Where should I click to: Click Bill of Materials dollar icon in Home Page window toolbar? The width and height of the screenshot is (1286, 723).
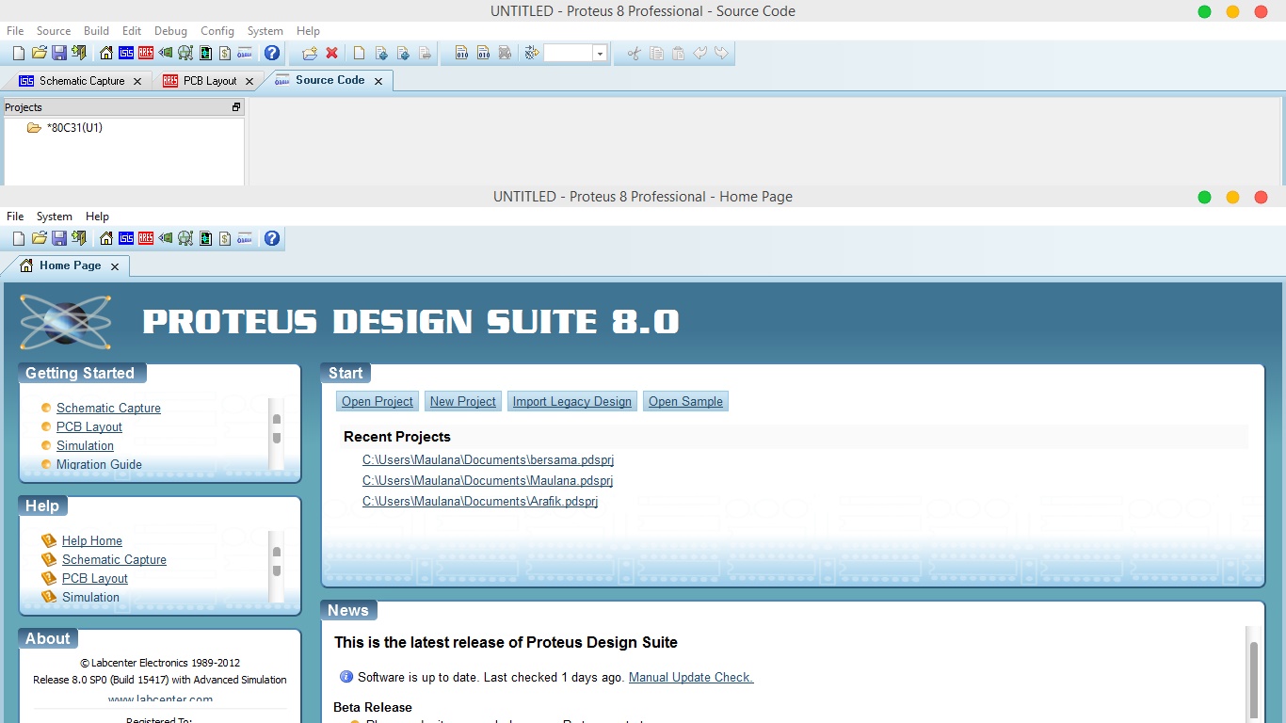[225, 238]
